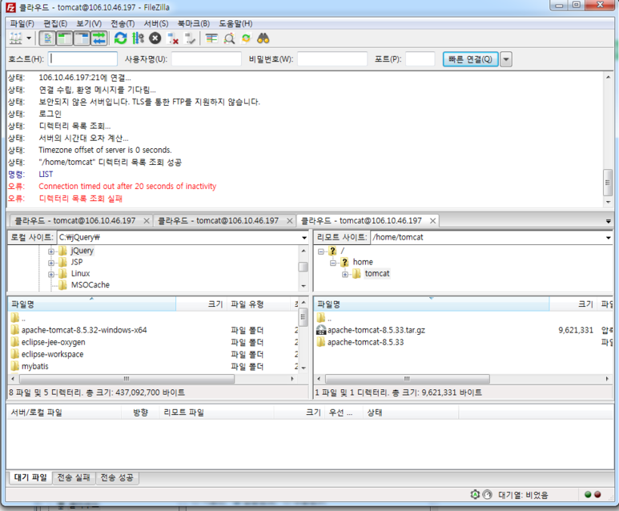Expand the JSP local folder
The width and height of the screenshot is (619, 511).
tap(51, 263)
